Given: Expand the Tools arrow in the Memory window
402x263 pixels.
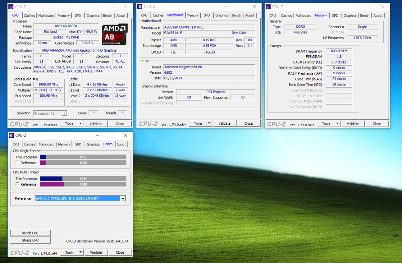Looking at the screenshot, I should [338, 124].
